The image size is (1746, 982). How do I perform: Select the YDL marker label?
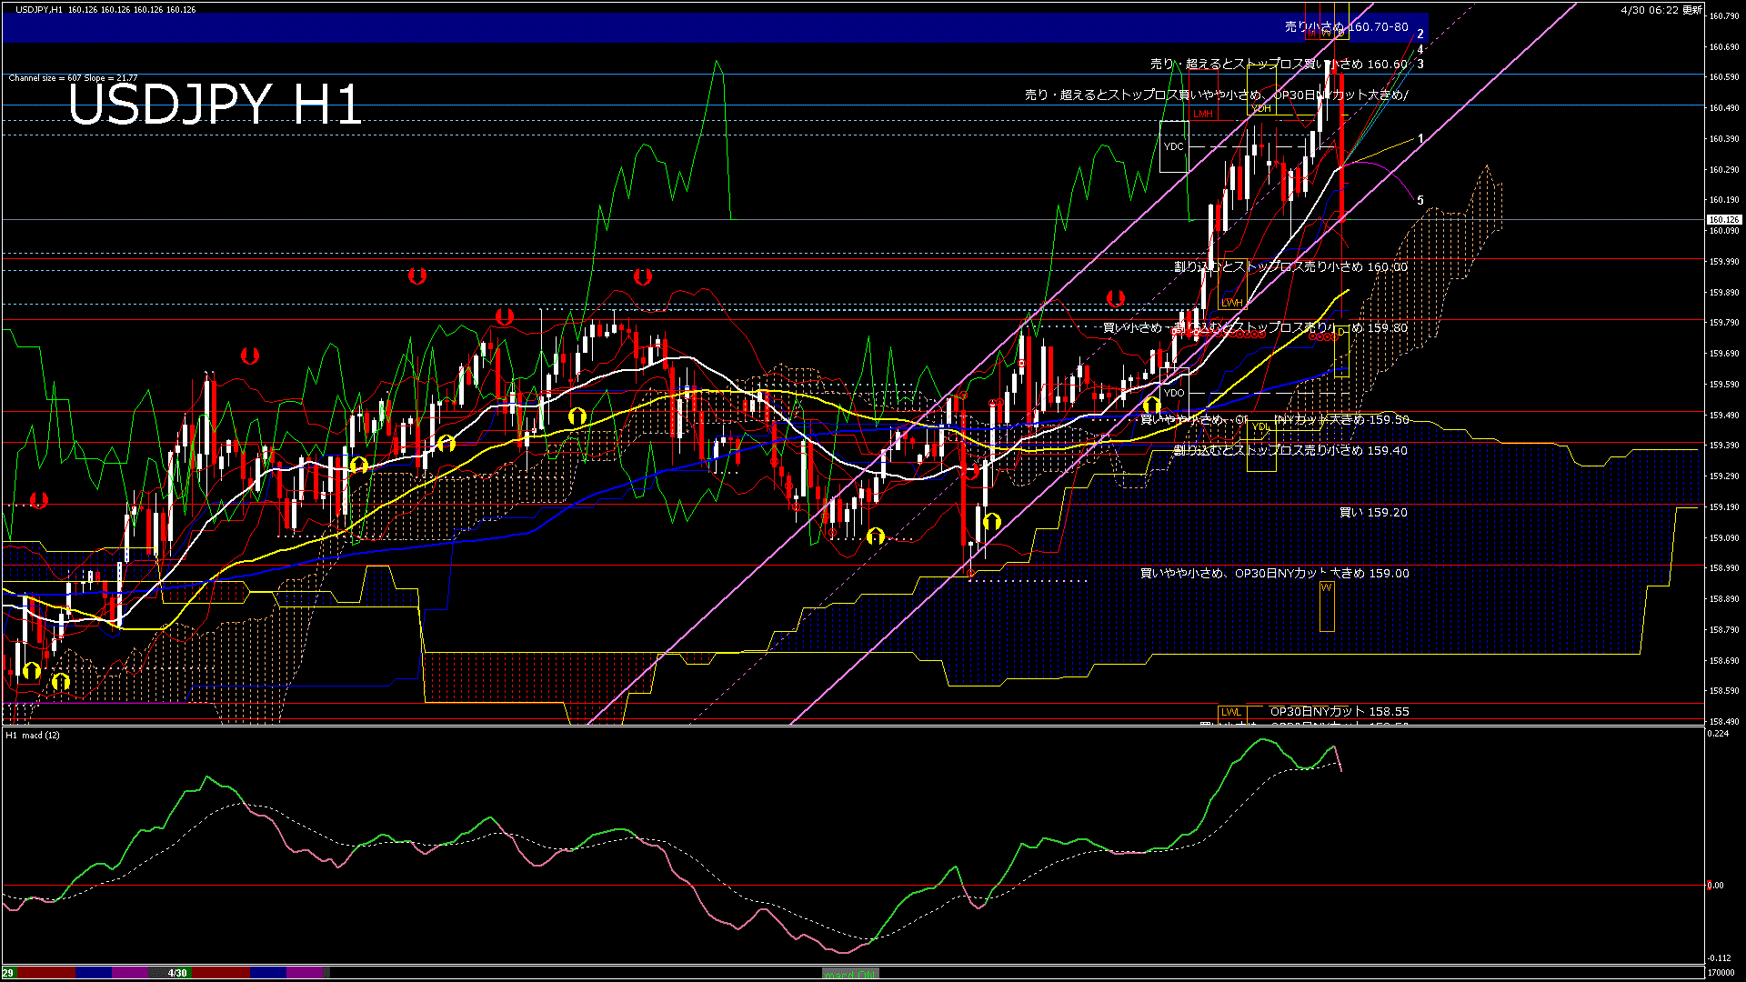(x=1260, y=426)
